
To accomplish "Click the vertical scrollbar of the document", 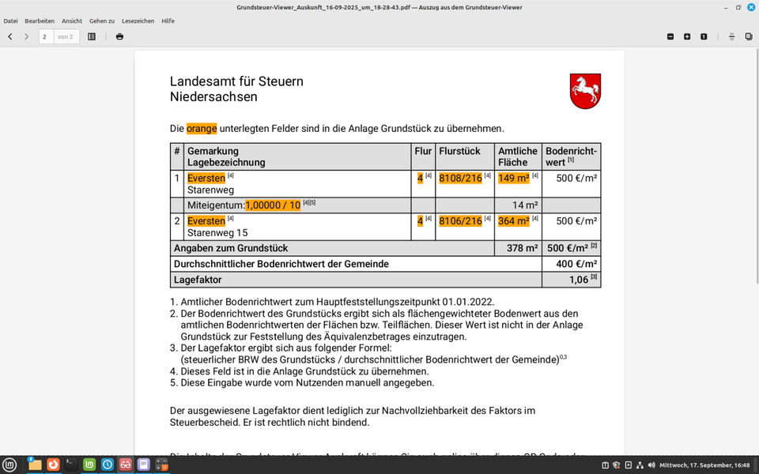I will [x=755, y=237].
